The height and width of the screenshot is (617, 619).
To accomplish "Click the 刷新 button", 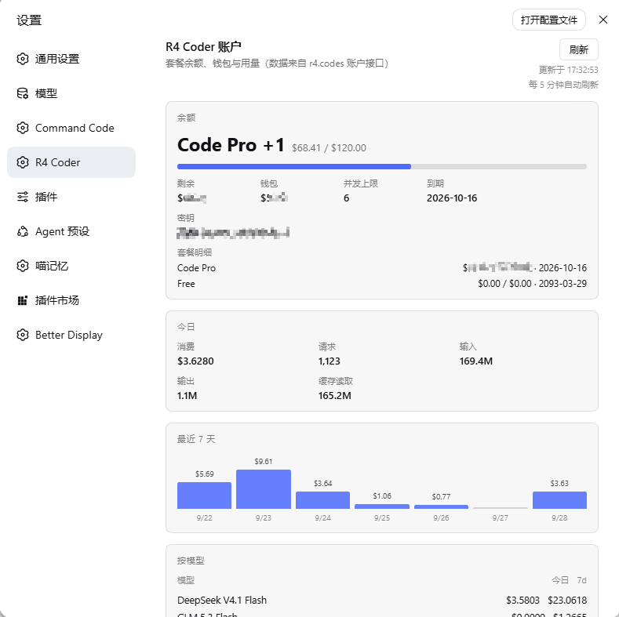I will tap(579, 49).
